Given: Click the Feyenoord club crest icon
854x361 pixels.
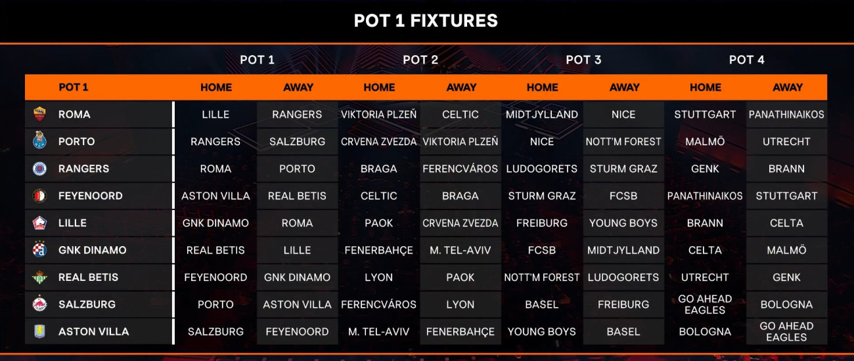Looking at the screenshot, I should (39, 196).
